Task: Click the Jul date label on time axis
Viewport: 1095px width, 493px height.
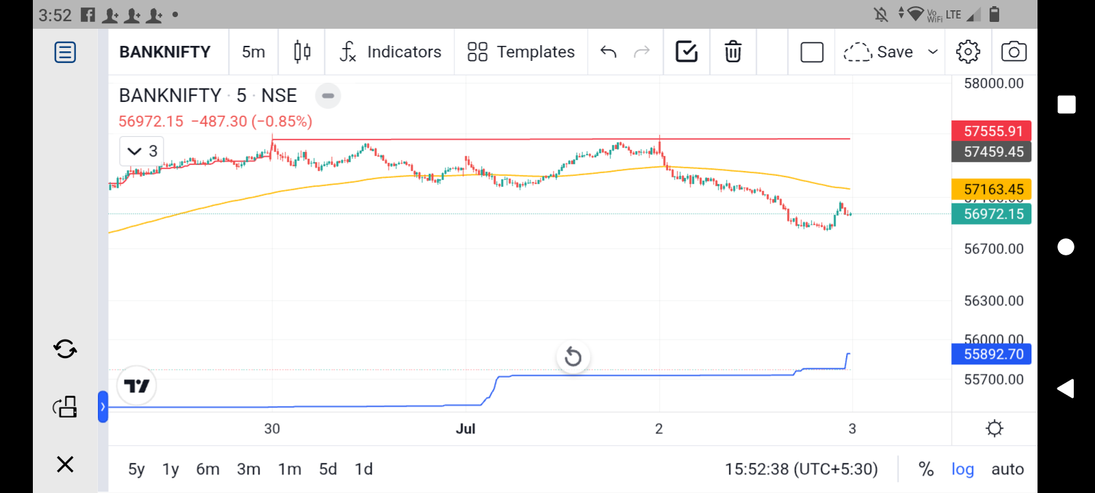Action: 465,429
